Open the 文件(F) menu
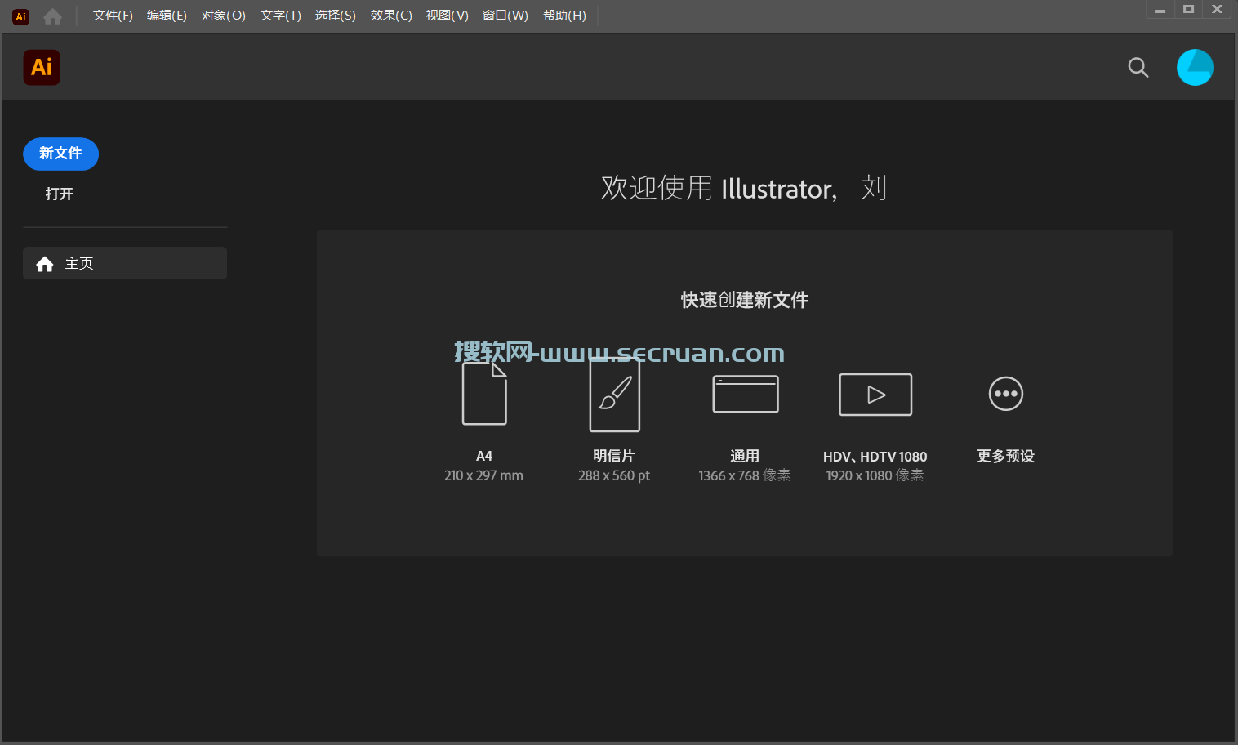 113,16
